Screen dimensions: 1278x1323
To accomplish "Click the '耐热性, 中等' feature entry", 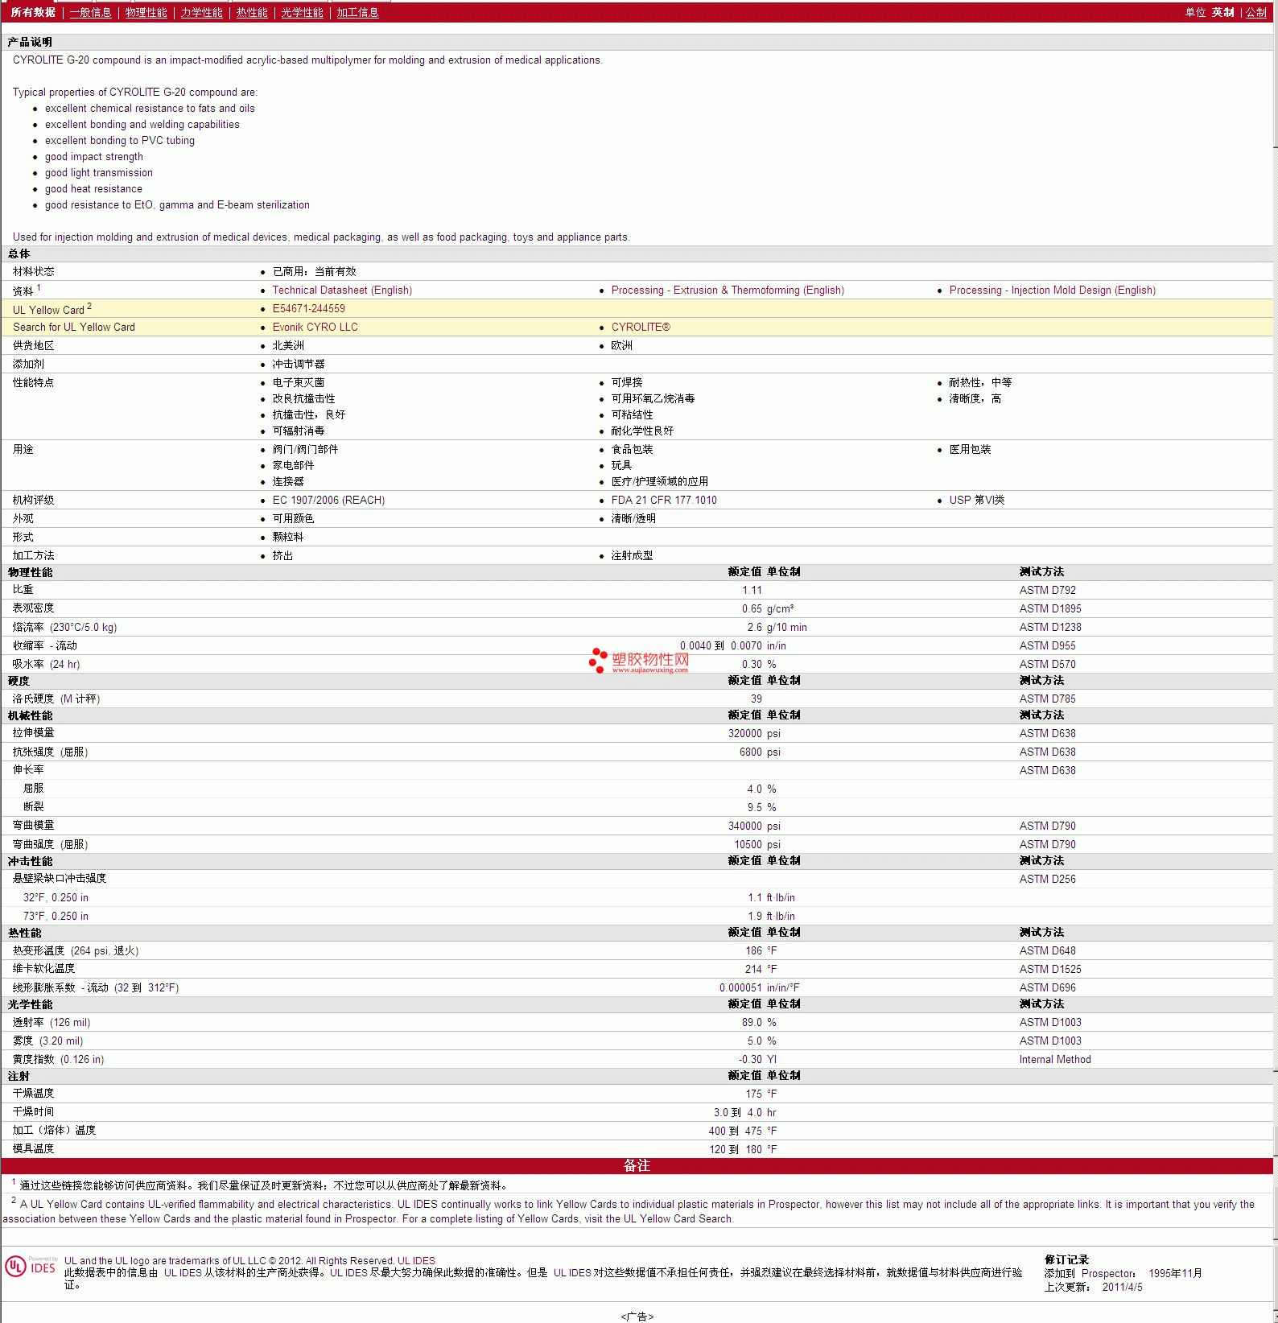I will coord(980,383).
